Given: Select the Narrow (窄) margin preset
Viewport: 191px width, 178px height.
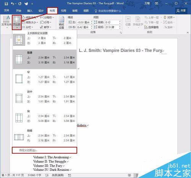Looking at the screenshot, I should [45, 79].
